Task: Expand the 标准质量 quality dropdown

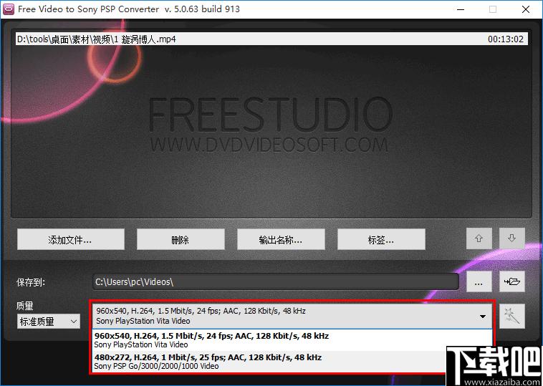Action: point(49,322)
